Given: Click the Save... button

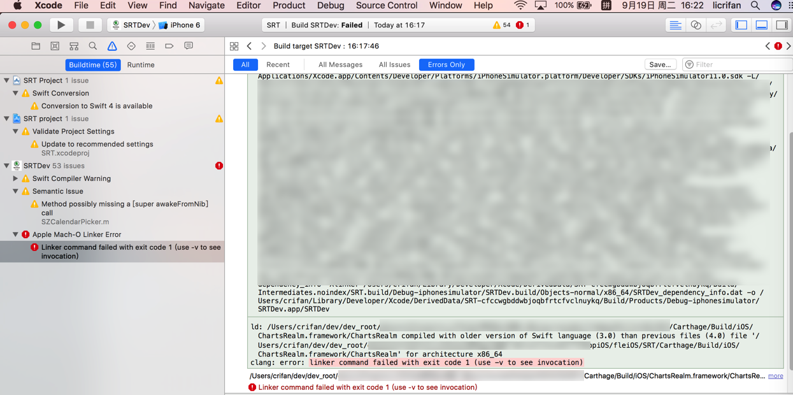Looking at the screenshot, I should tap(660, 64).
